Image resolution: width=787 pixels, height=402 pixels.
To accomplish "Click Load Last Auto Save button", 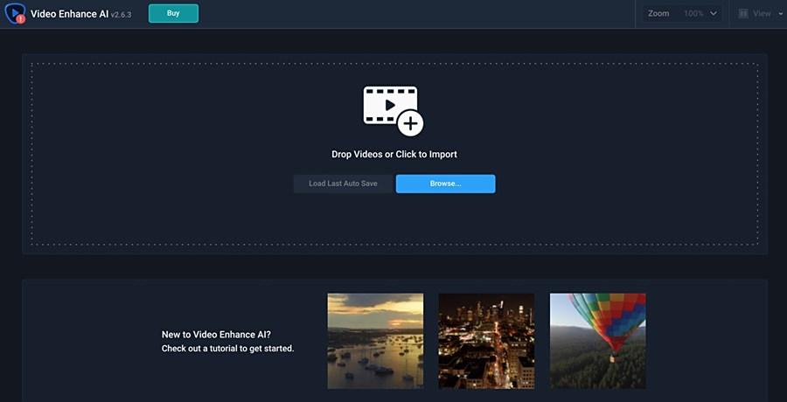I will pos(343,184).
